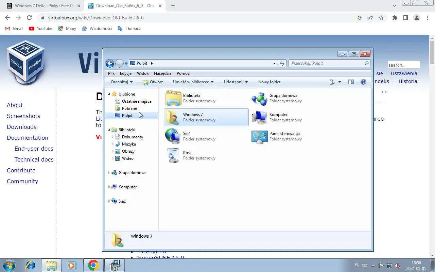The image size is (435, 272).
Task: Open the Screenshots link on VirtualBox page
Action: click(23, 116)
